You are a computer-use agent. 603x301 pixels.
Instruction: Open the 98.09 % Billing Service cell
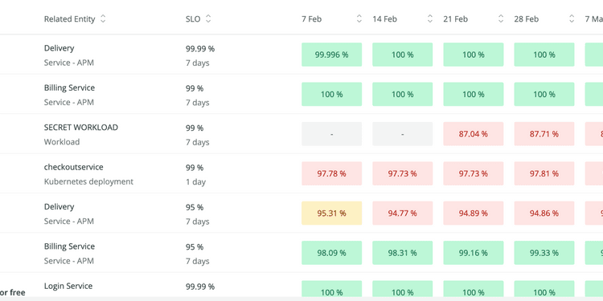coord(331,253)
